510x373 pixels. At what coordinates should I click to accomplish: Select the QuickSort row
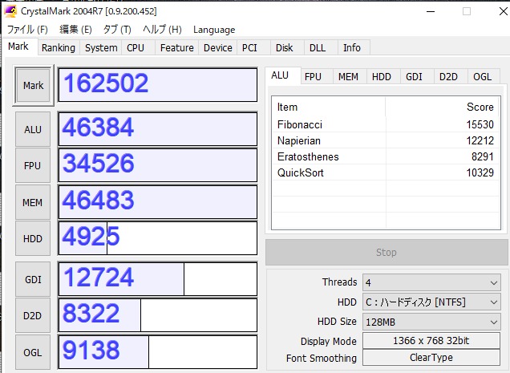[386, 172]
